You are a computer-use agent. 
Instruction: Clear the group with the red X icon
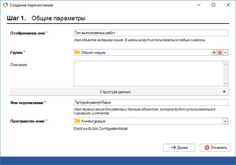pos(220,53)
